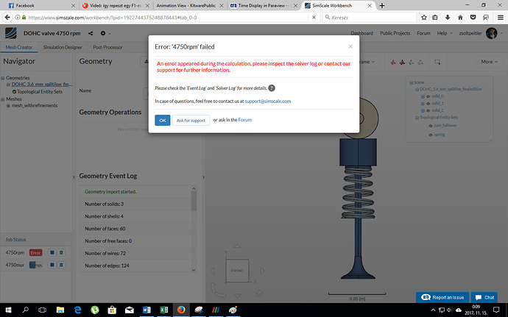The height and width of the screenshot is (317, 508).
Task: Click the bookmark star icon
Action: pos(424,18)
